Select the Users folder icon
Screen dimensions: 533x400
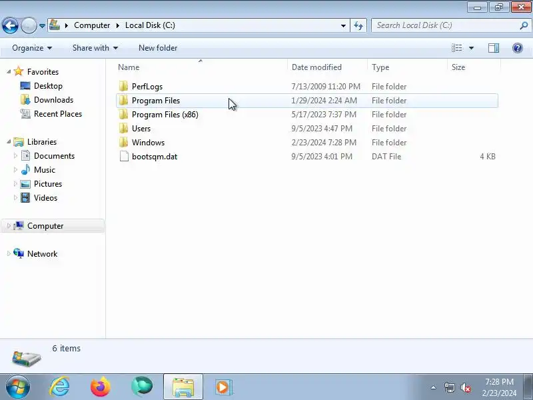pos(124,128)
